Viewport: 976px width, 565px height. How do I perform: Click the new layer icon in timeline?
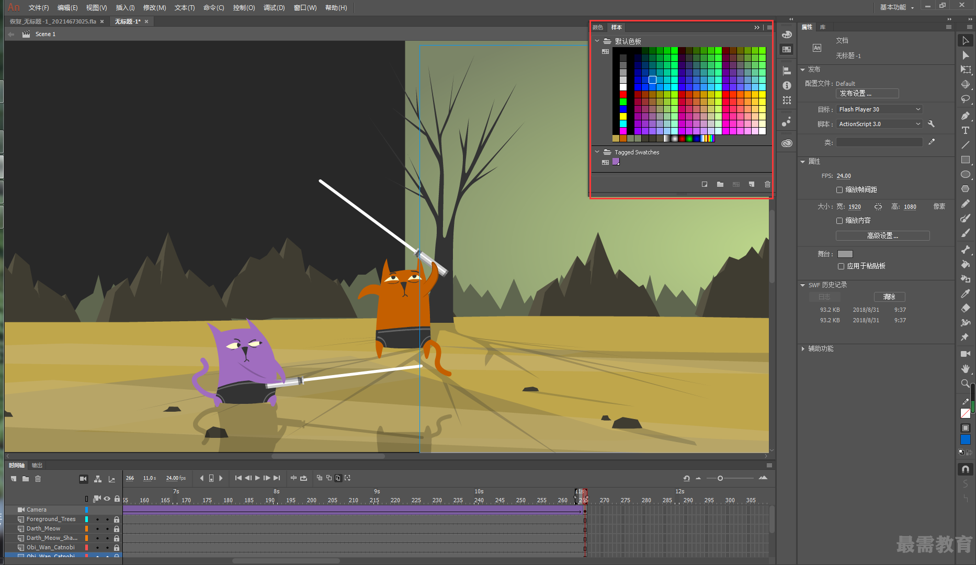(14, 479)
